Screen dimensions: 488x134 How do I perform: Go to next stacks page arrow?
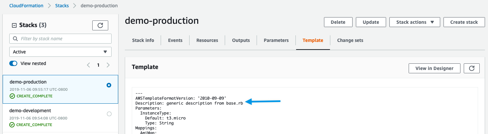tap(108, 65)
